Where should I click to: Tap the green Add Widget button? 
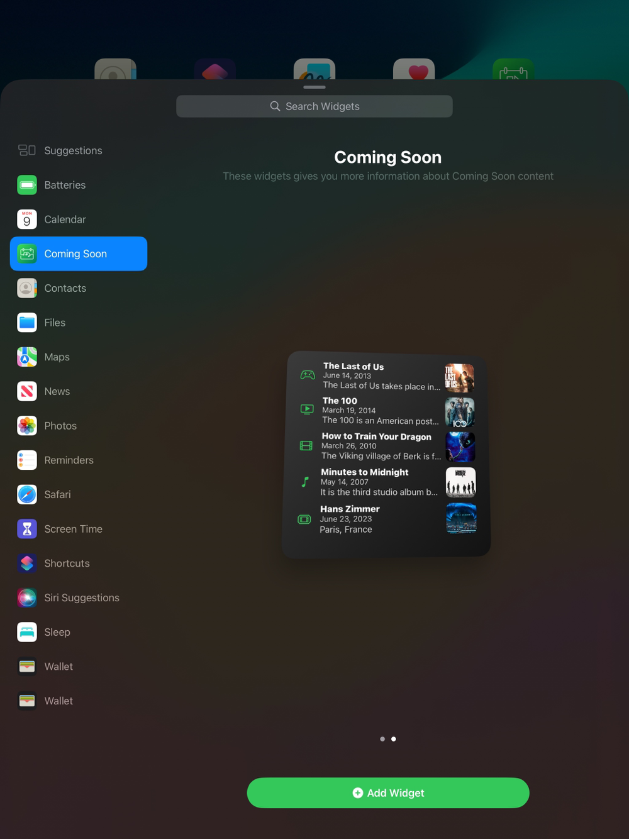tap(388, 793)
